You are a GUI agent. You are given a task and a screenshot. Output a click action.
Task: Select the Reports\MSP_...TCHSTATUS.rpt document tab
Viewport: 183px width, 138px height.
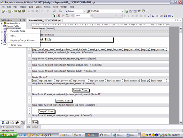(45, 21)
